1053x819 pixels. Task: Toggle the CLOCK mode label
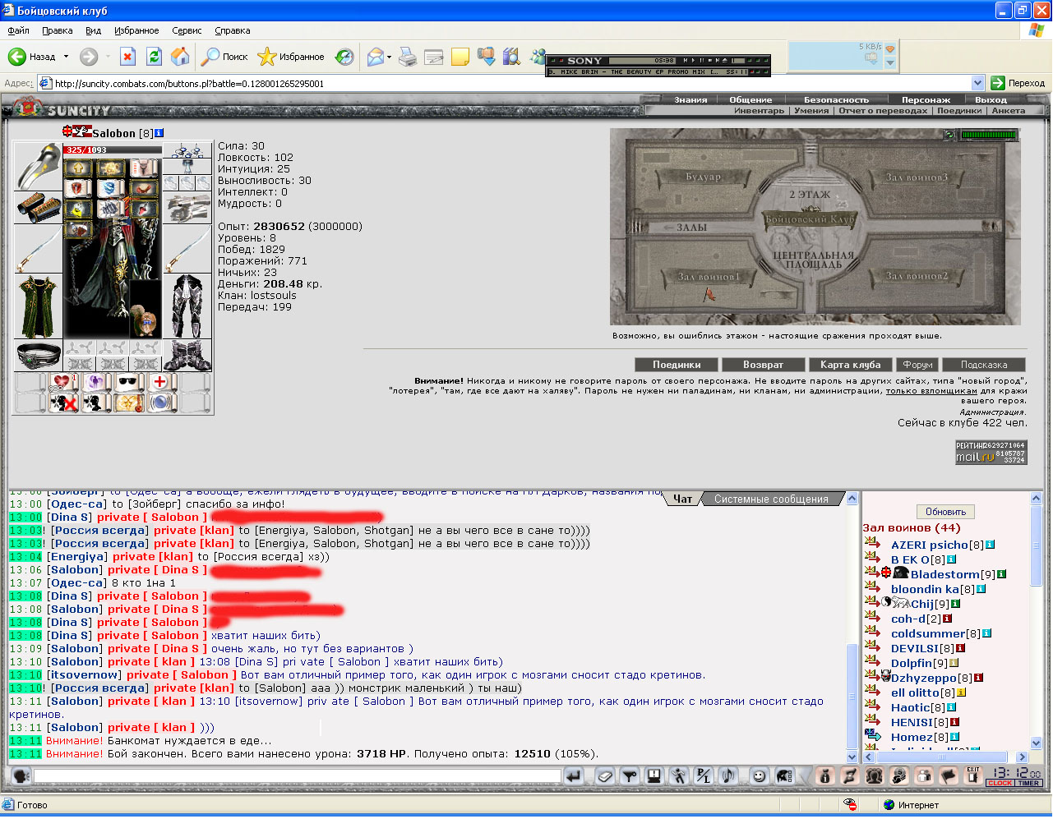pyautogui.click(x=1000, y=784)
